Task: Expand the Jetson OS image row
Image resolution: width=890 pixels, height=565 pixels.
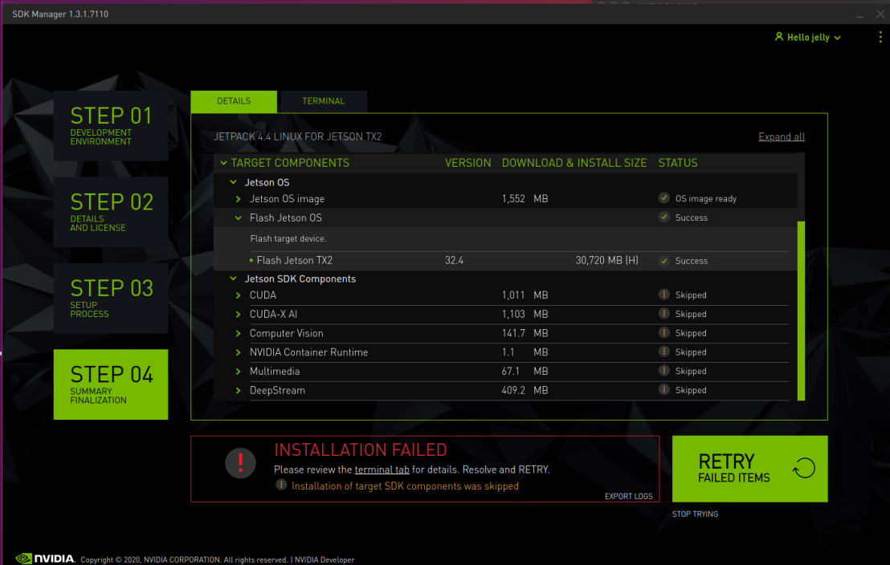Action: pos(239,199)
